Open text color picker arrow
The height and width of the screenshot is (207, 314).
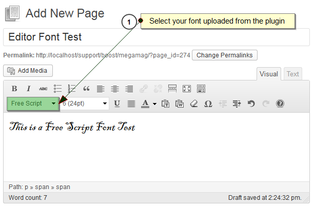point(154,103)
